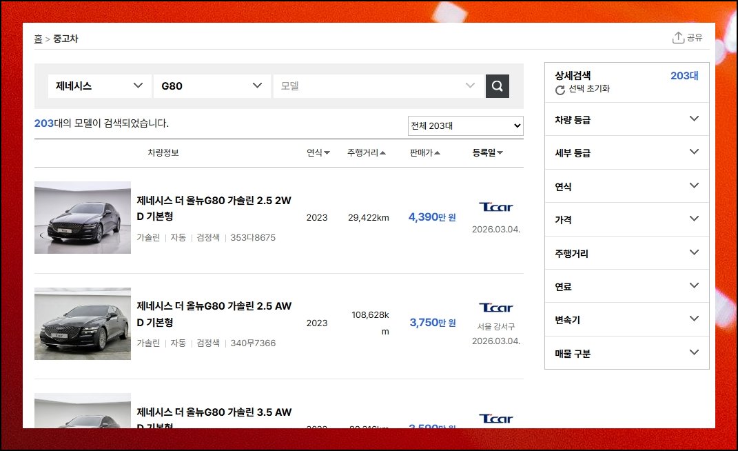
Task: Click the 3,750만 원 price
Action: [433, 322]
